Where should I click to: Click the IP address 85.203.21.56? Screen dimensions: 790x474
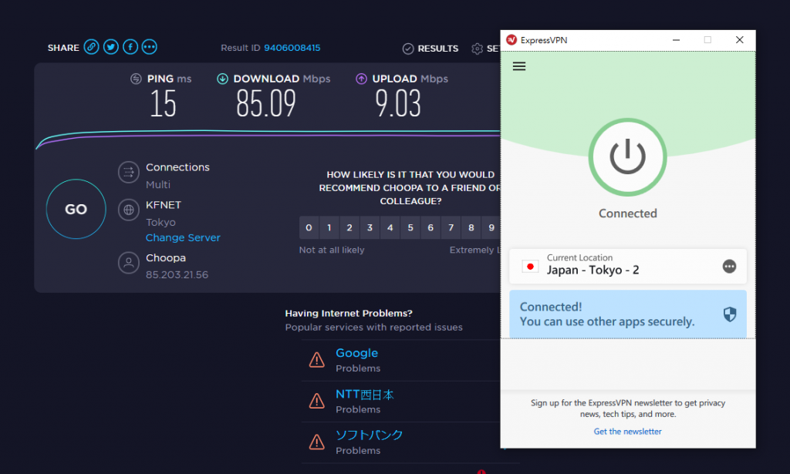point(177,274)
